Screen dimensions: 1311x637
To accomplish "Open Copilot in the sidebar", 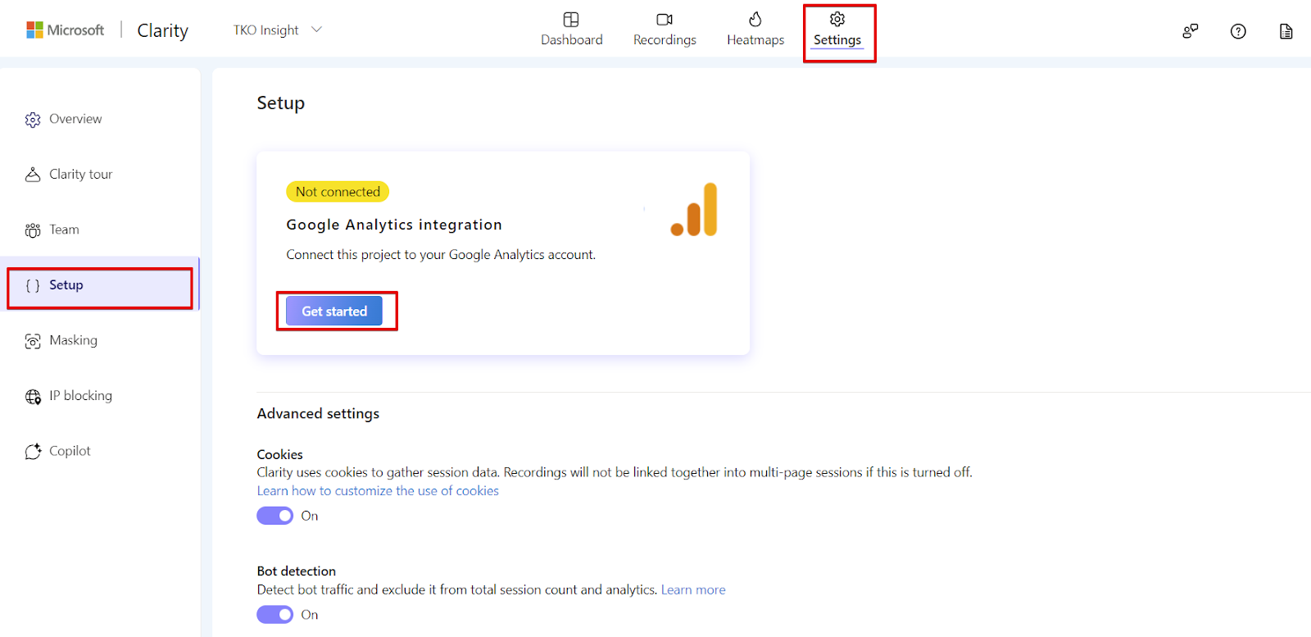I will point(70,451).
